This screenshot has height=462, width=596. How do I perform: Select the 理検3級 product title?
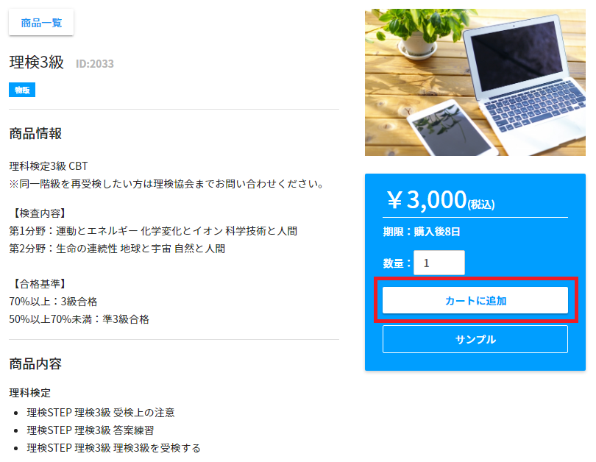point(37,63)
